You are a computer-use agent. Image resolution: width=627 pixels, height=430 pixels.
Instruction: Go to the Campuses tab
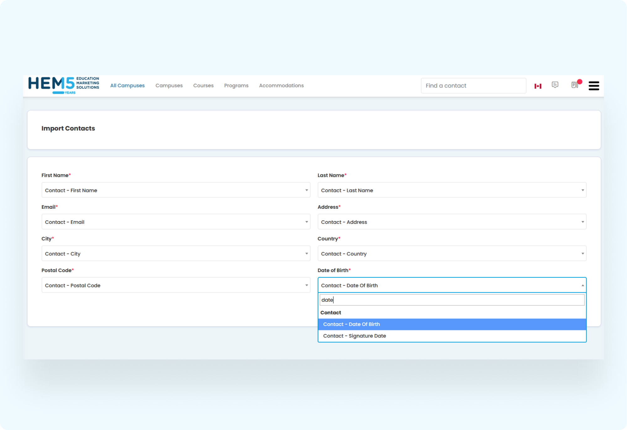tap(169, 86)
